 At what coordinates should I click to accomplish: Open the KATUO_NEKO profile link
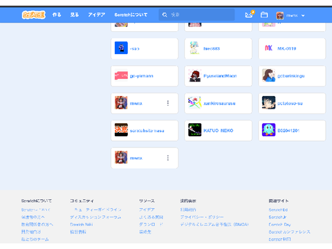tap(219, 131)
